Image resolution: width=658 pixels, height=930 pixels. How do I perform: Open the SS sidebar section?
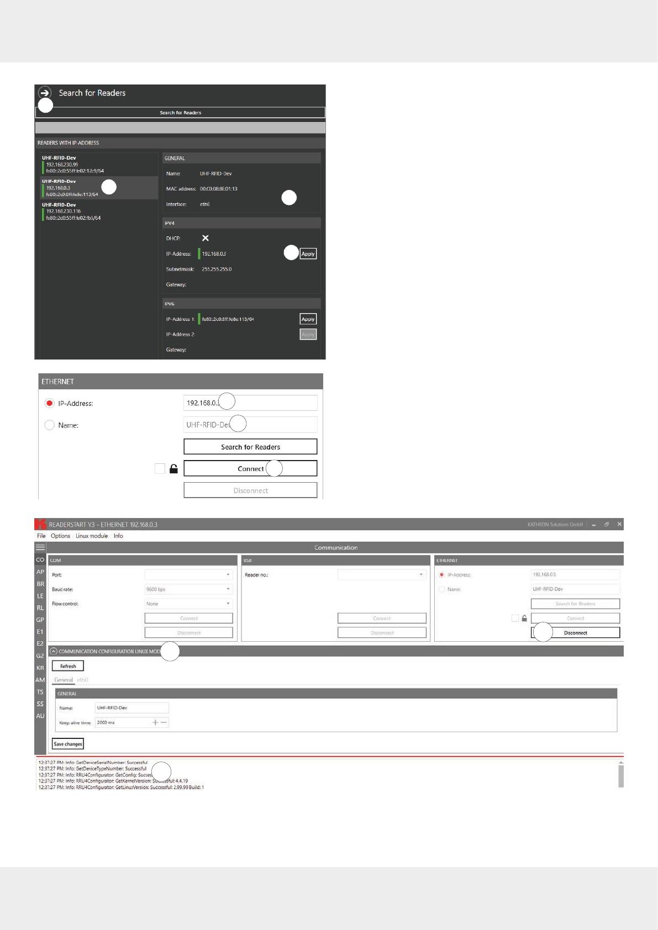(x=40, y=704)
